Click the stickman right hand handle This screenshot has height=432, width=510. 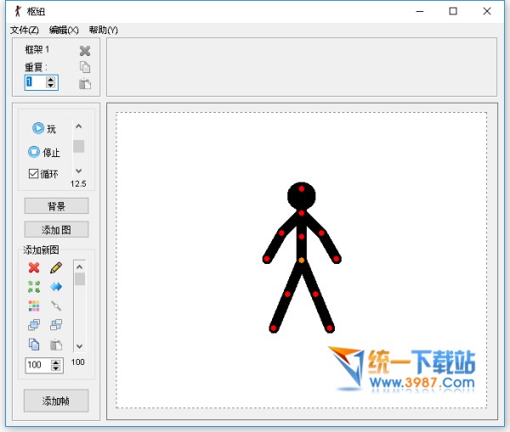click(337, 259)
